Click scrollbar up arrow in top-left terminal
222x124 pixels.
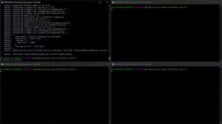(110, 6)
